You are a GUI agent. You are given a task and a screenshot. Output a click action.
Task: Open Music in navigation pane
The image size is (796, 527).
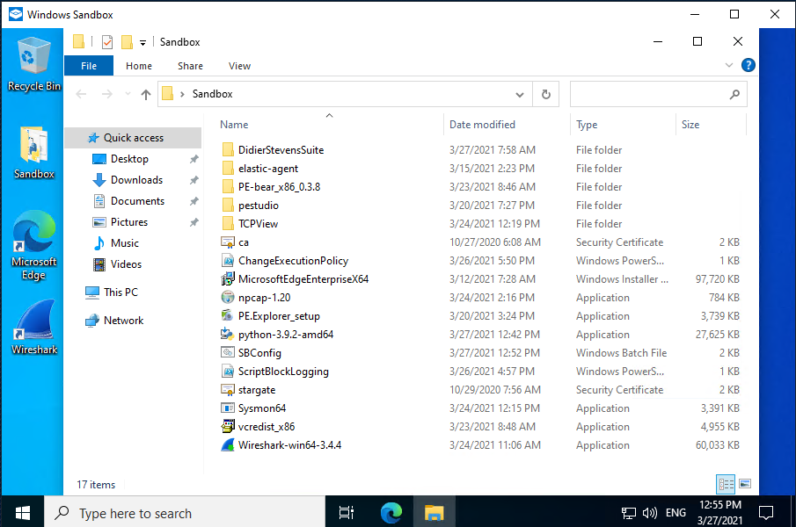124,243
